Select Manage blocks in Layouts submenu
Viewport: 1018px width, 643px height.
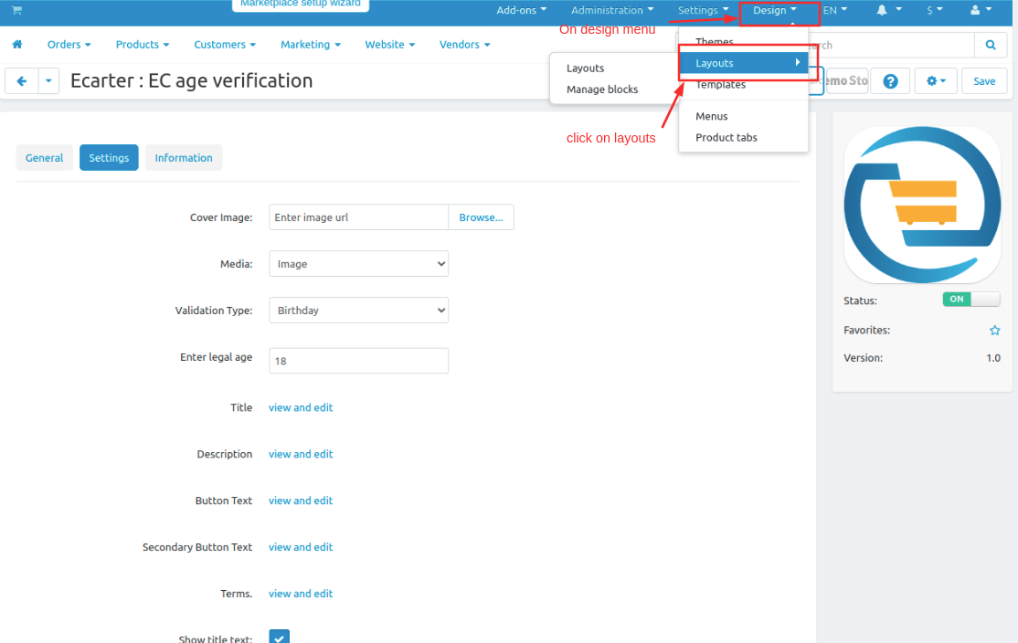(x=602, y=90)
